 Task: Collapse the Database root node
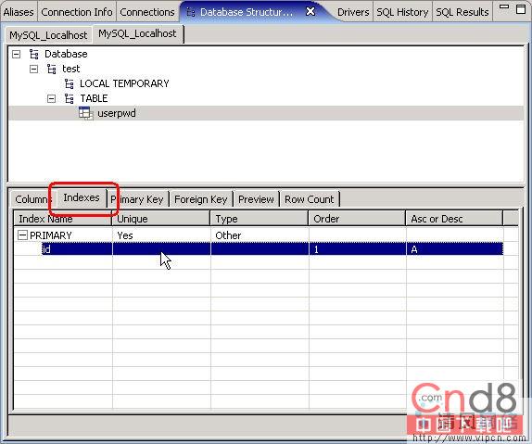point(16,54)
